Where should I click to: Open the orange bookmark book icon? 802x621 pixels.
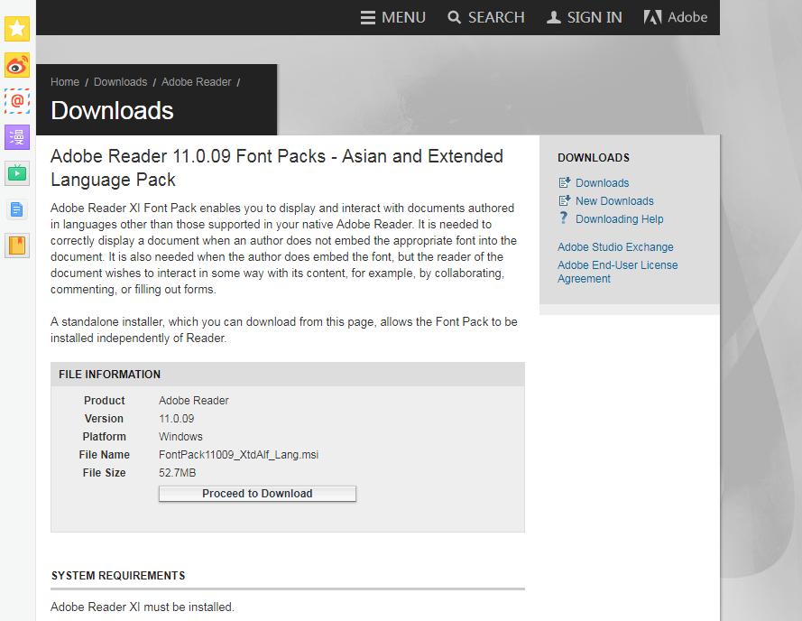pyautogui.click(x=17, y=246)
